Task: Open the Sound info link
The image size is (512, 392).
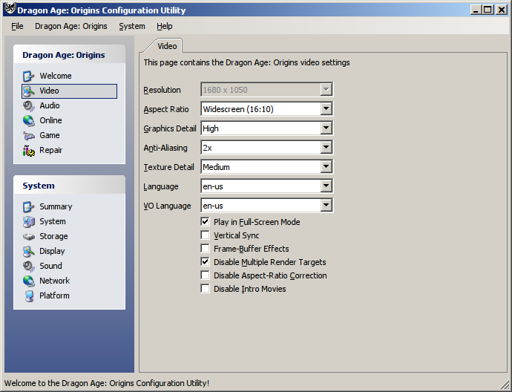Action: tap(50, 266)
